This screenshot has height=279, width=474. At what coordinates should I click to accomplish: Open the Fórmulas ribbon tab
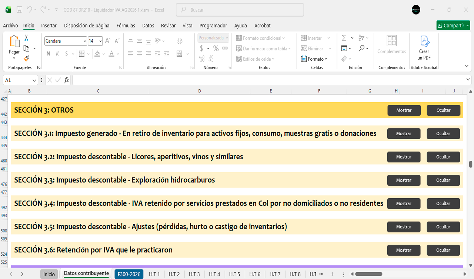(126, 26)
